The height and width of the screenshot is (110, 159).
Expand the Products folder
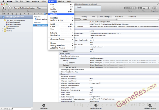pos(3,31)
